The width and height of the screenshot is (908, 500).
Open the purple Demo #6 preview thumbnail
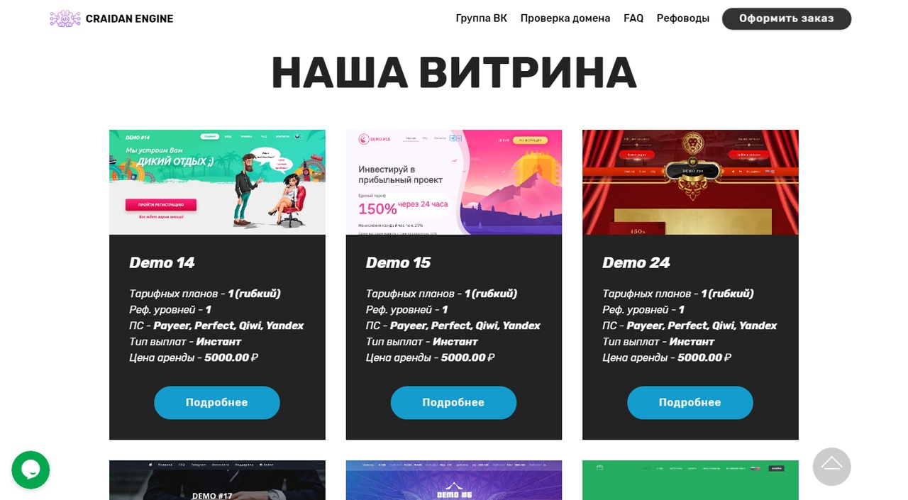point(454,480)
